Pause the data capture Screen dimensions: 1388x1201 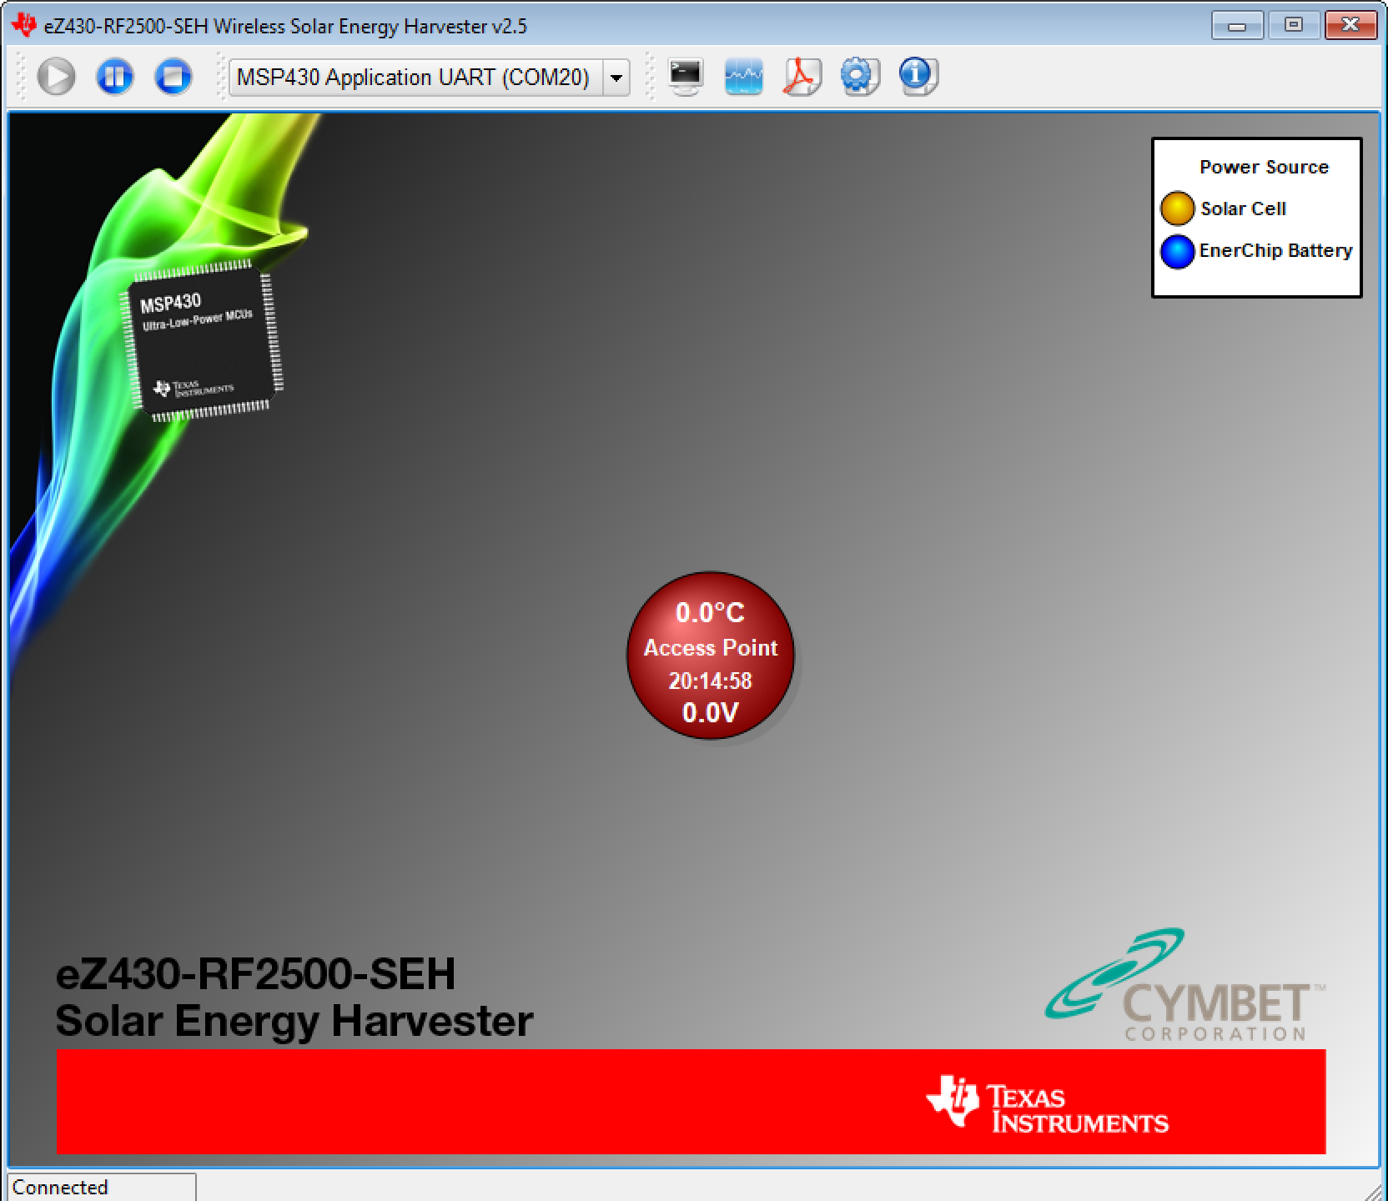click(x=115, y=77)
